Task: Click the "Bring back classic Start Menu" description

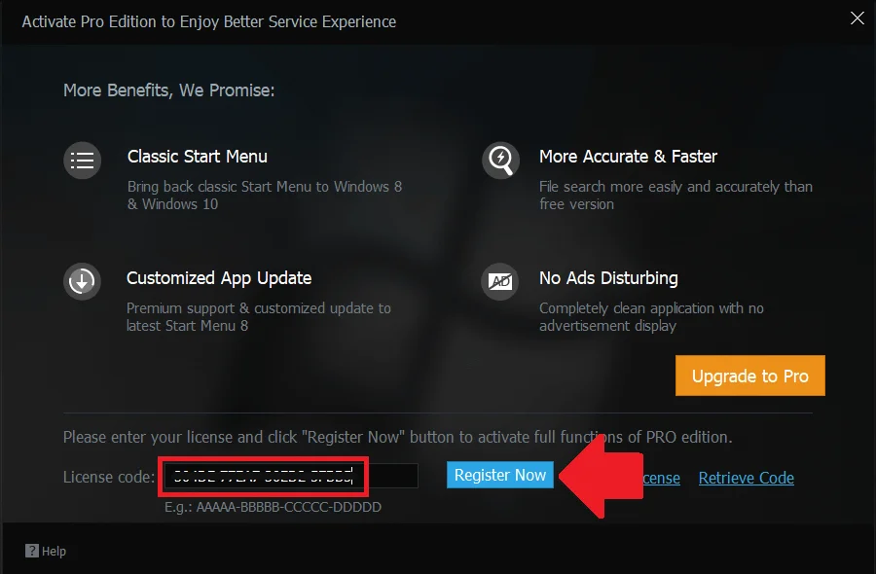Action: click(x=265, y=195)
